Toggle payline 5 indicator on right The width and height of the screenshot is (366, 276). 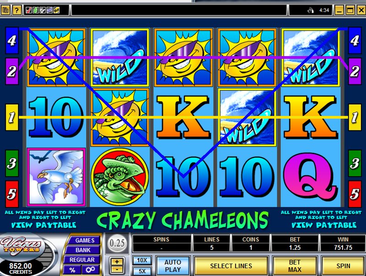coord(355,194)
